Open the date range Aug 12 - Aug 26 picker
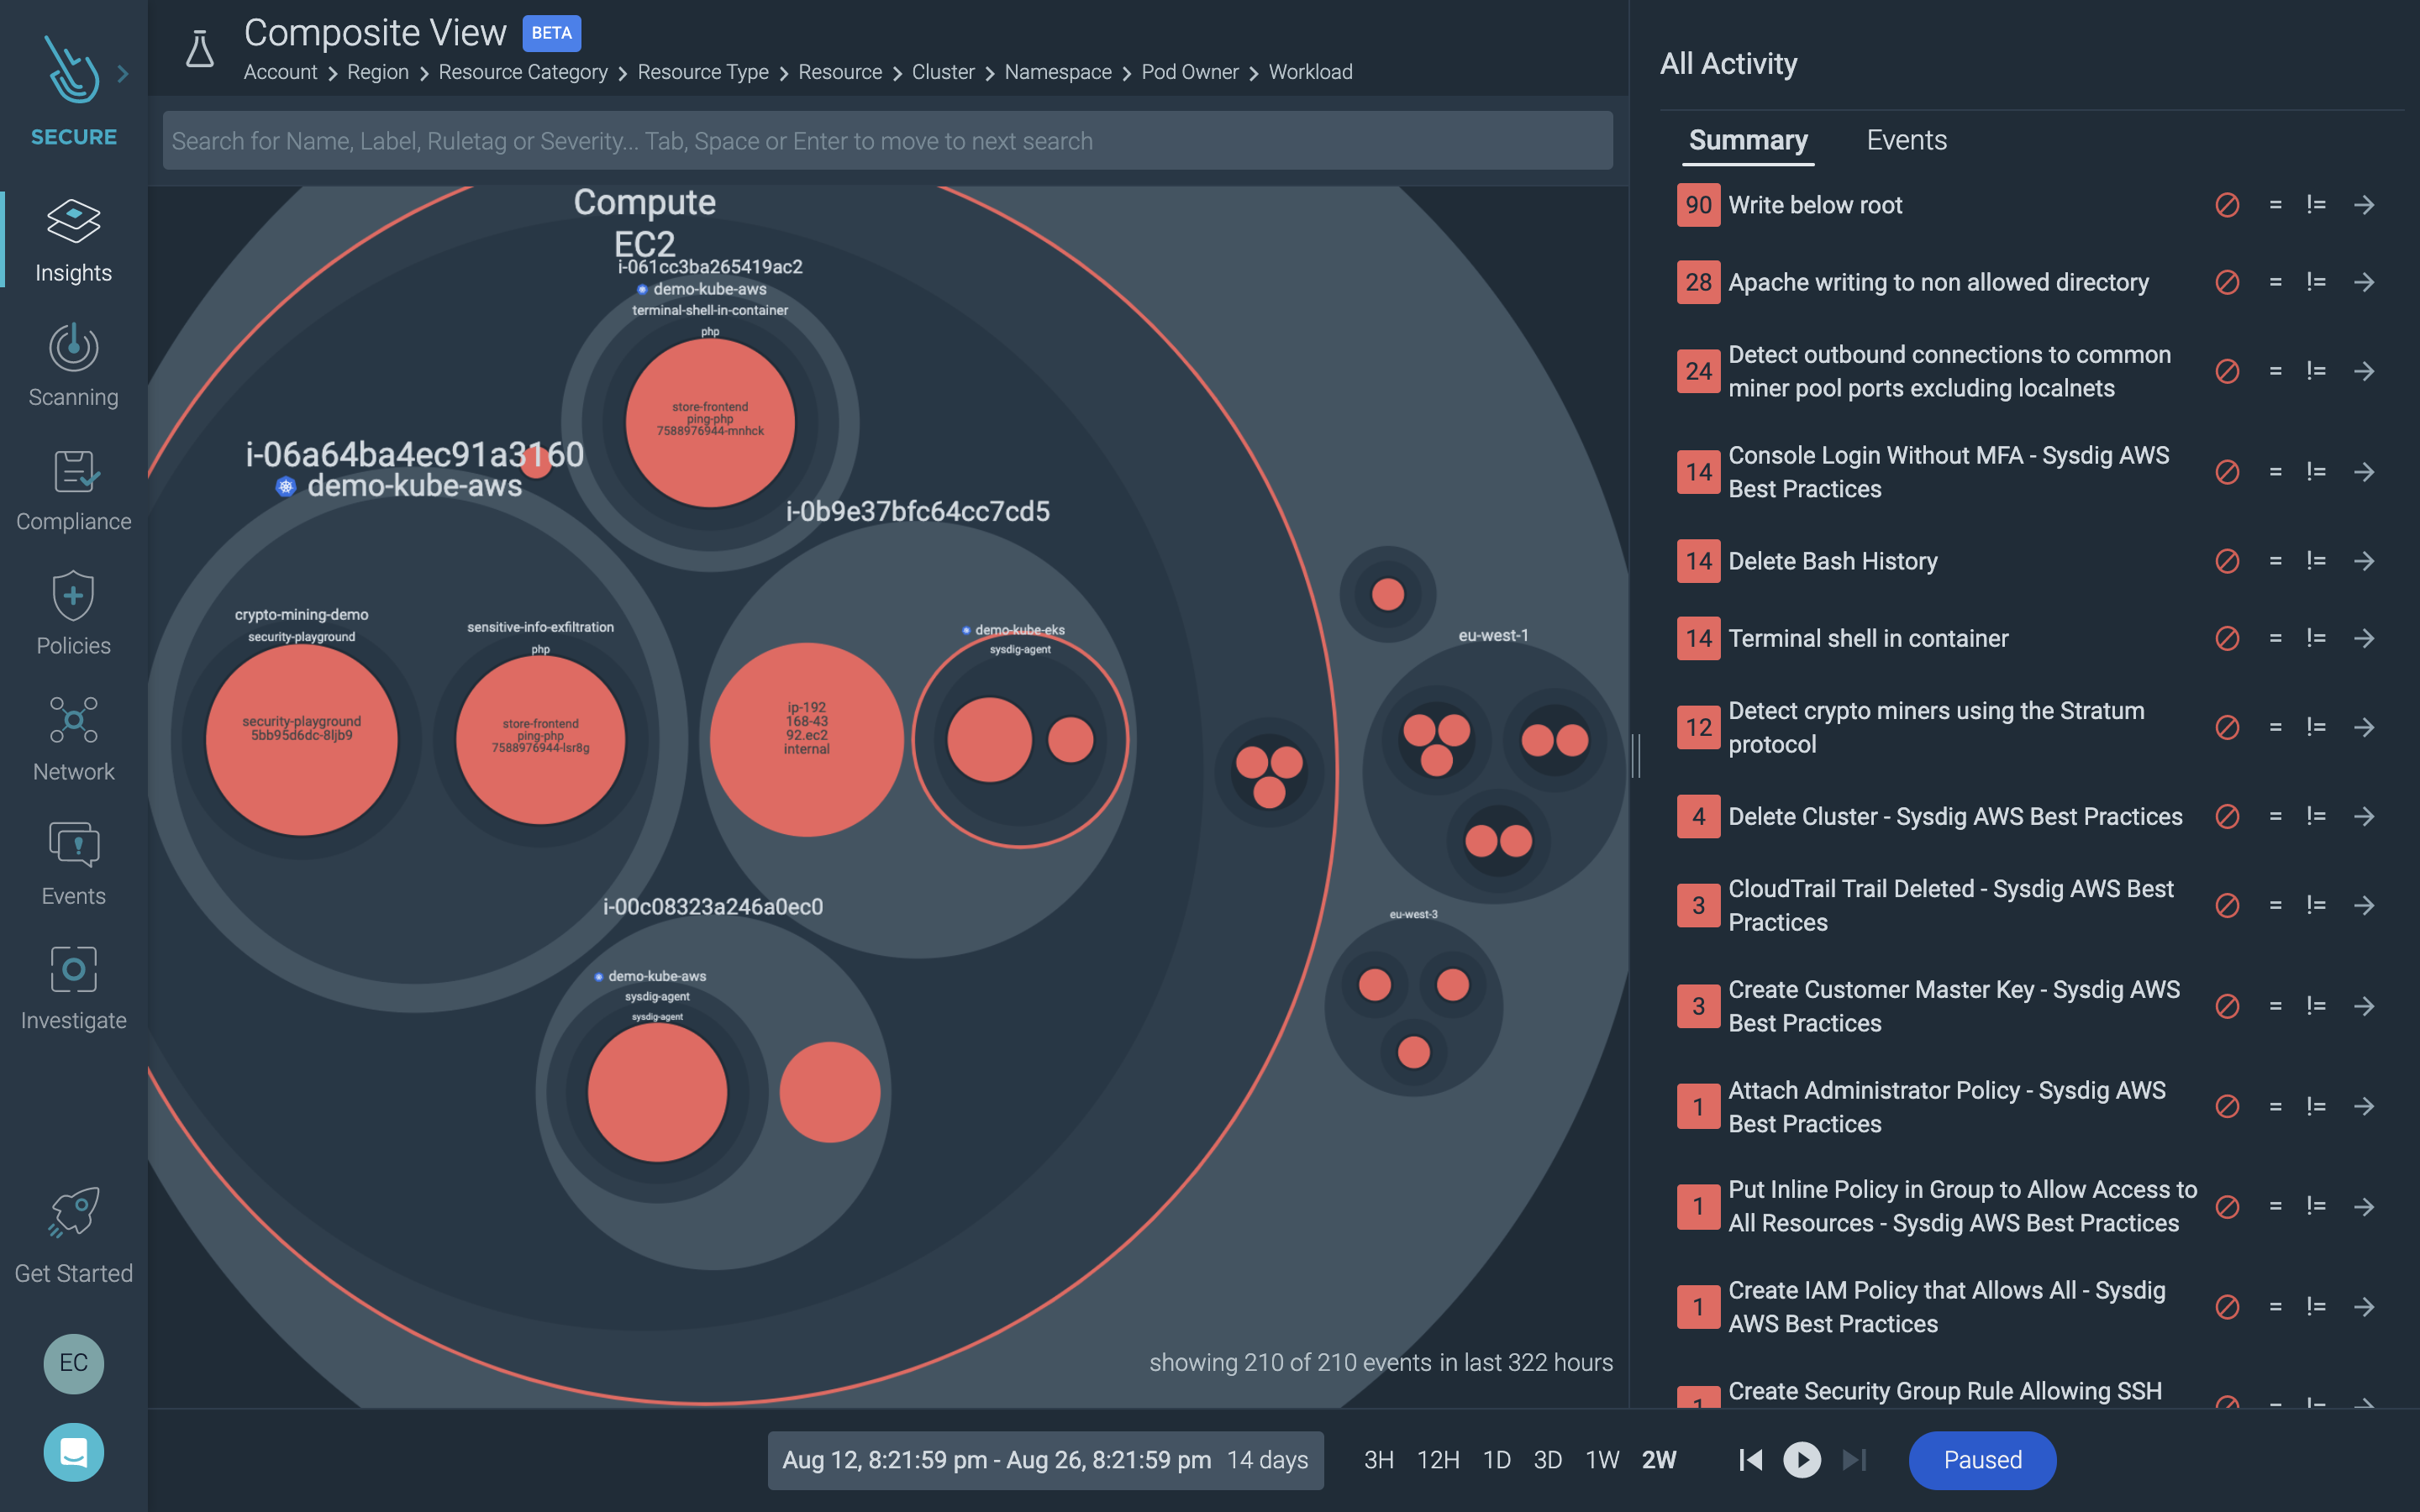The width and height of the screenshot is (2420, 1512). (x=1045, y=1460)
